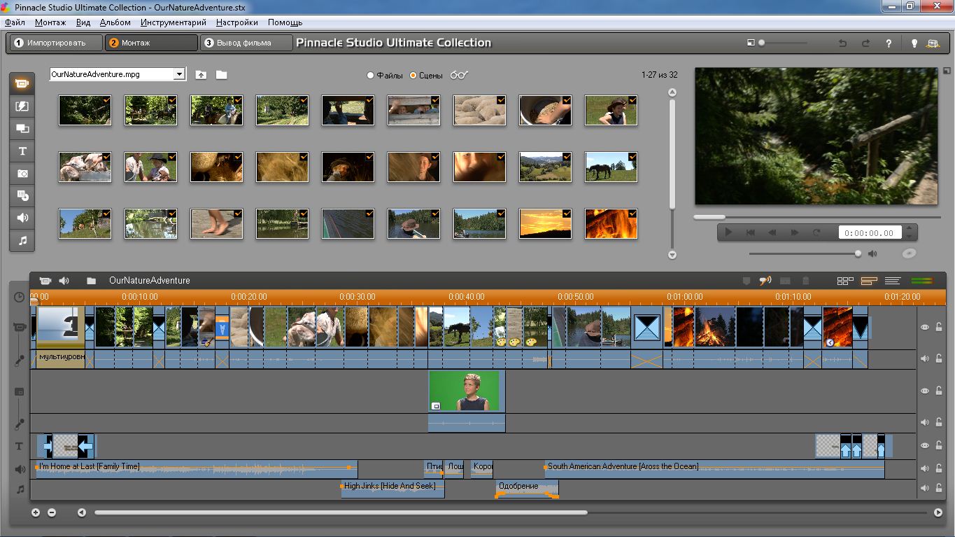Redo the last action
This screenshot has width=955, height=537.
click(865, 43)
